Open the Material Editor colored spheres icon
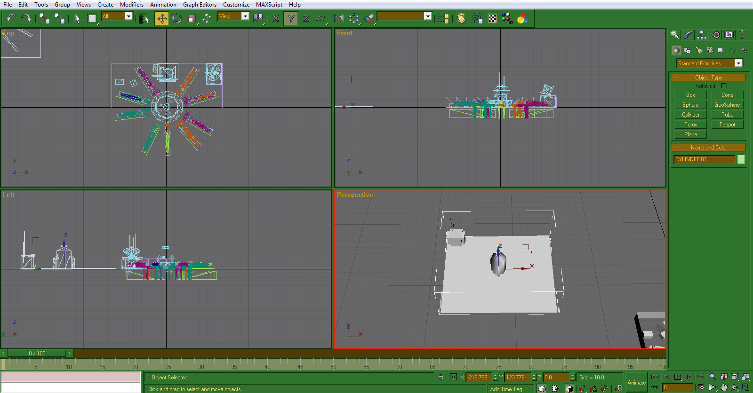Image resolution: width=753 pixels, height=393 pixels. pos(522,18)
